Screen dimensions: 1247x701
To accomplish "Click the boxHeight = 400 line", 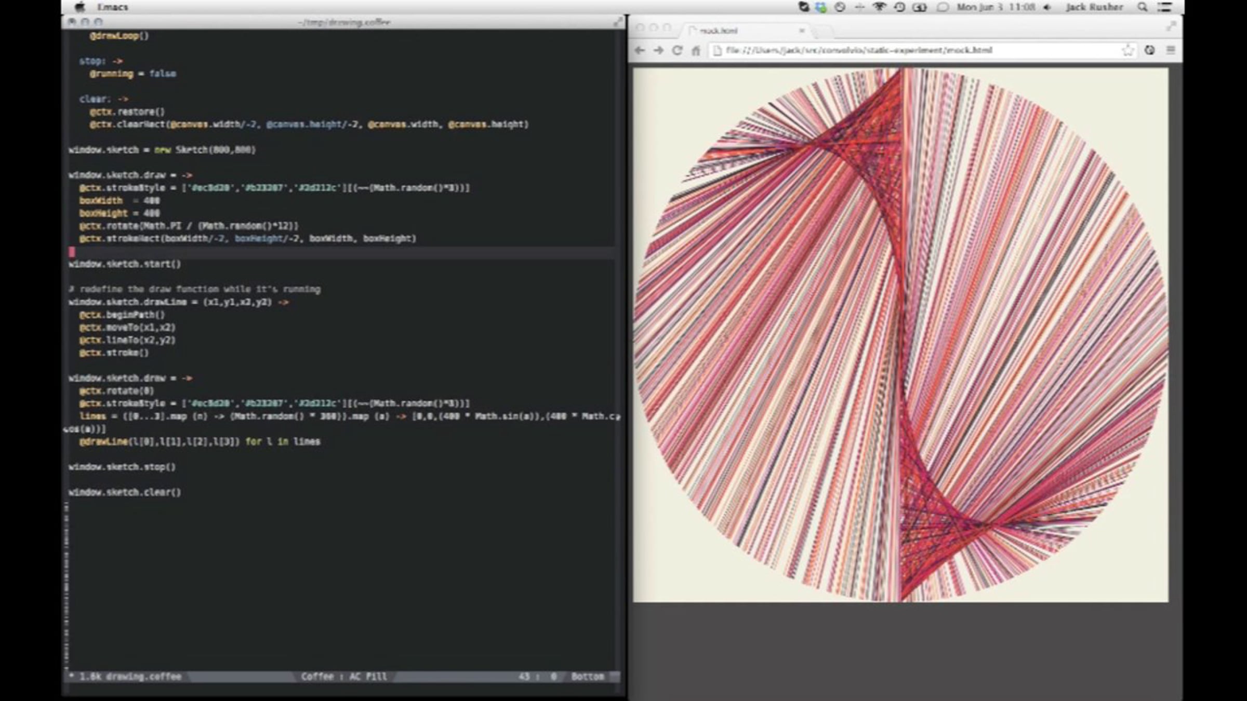I will point(120,213).
